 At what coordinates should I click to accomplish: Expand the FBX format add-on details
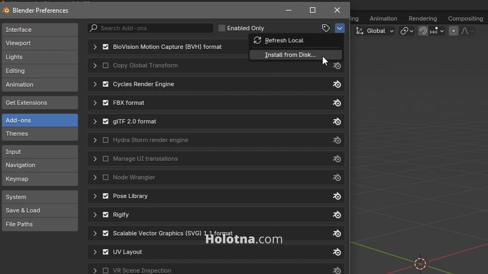click(x=95, y=103)
